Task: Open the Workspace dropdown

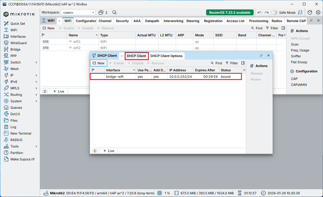Action: point(78,13)
